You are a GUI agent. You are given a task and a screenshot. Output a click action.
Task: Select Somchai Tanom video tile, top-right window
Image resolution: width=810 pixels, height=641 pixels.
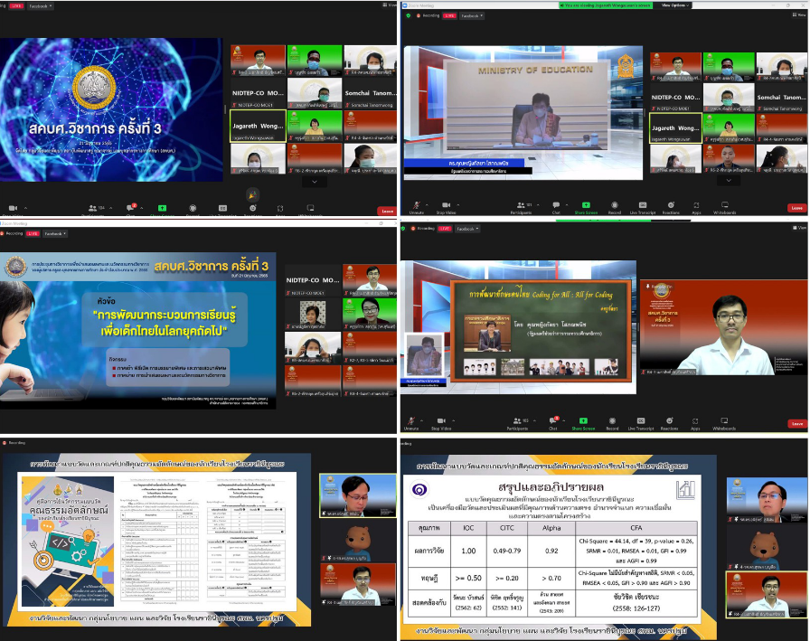[x=783, y=97]
